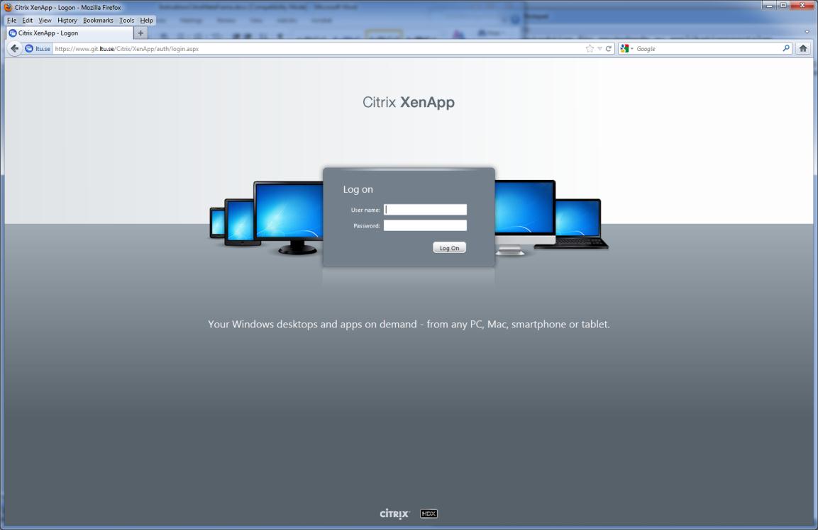The width and height of the screenshot is (818, 530).
Task: Open the Google search engine selector
Action: (x=626, y=48)
